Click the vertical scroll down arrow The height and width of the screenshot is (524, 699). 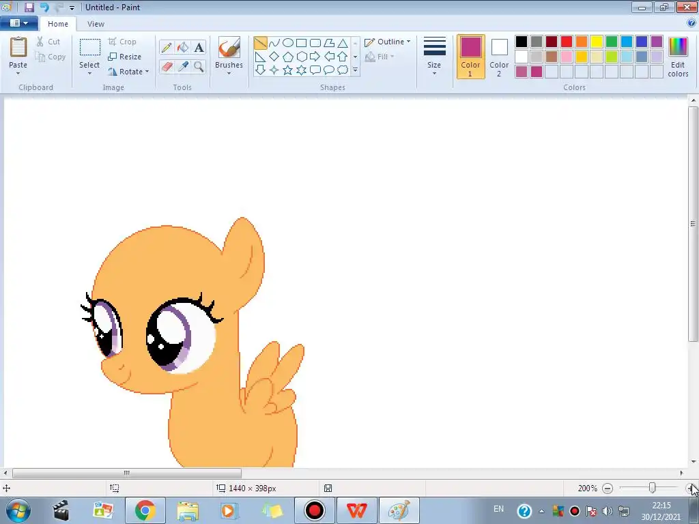coord(694,462)
